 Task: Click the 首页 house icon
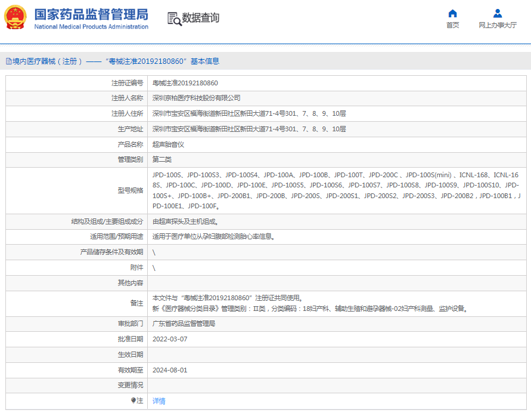point(452,14)
